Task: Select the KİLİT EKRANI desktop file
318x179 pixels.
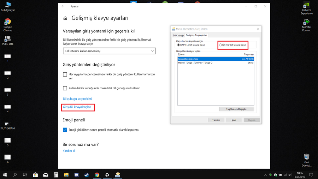Action: pos(8,125)
